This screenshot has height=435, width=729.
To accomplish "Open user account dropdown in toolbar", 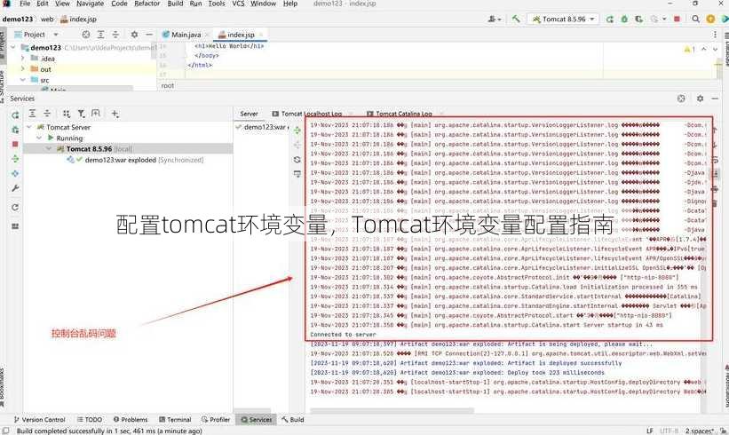I will 495,19.
